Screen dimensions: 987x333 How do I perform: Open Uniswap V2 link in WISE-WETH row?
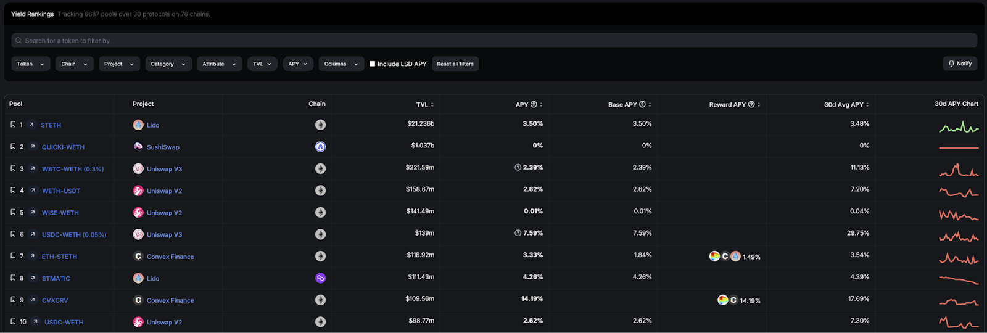click(x=164, y=213)
